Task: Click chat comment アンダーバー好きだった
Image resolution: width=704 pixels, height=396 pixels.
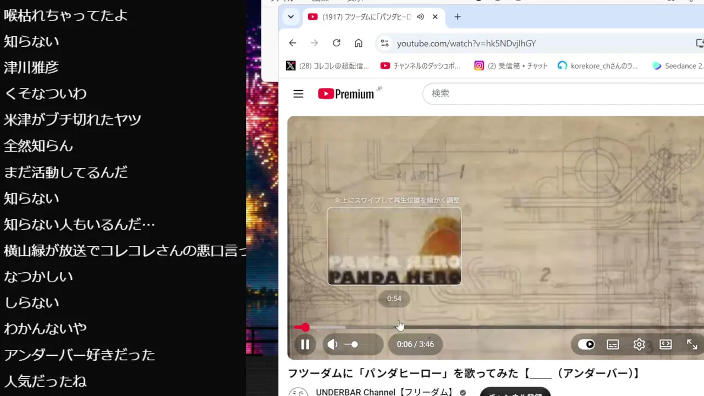Action: [x=79, y=355]
